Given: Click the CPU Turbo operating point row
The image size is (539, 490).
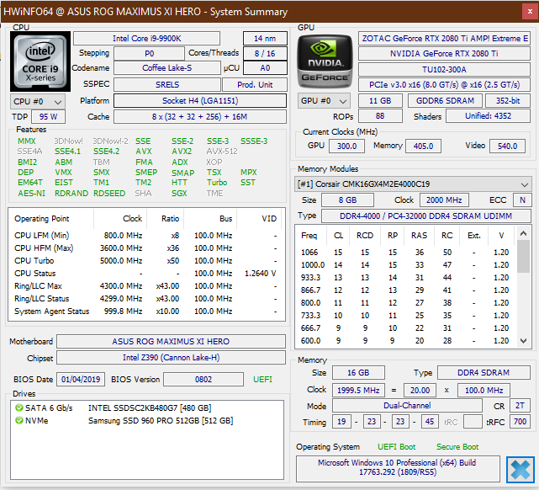Looking at the screenshot, I should coord(146,261).
